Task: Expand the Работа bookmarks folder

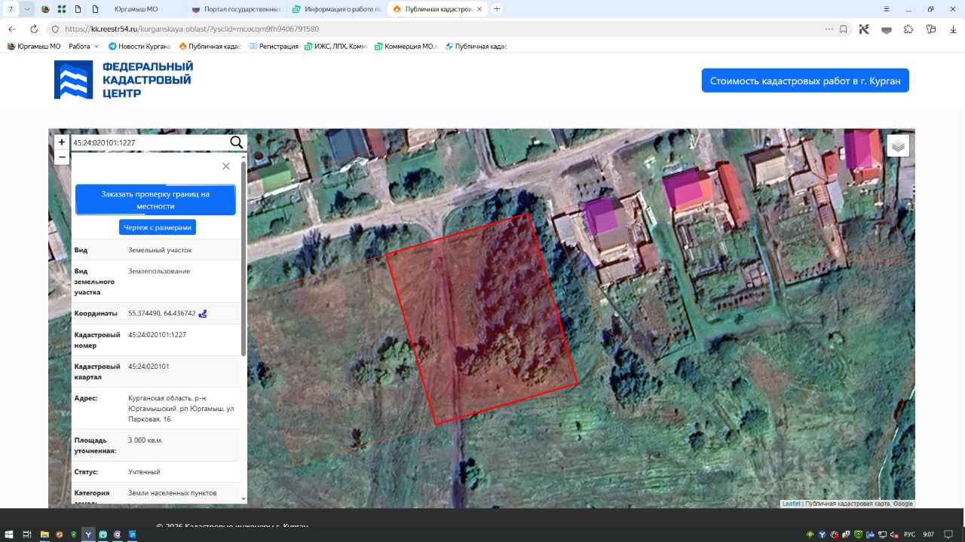Action: [84, 46]
